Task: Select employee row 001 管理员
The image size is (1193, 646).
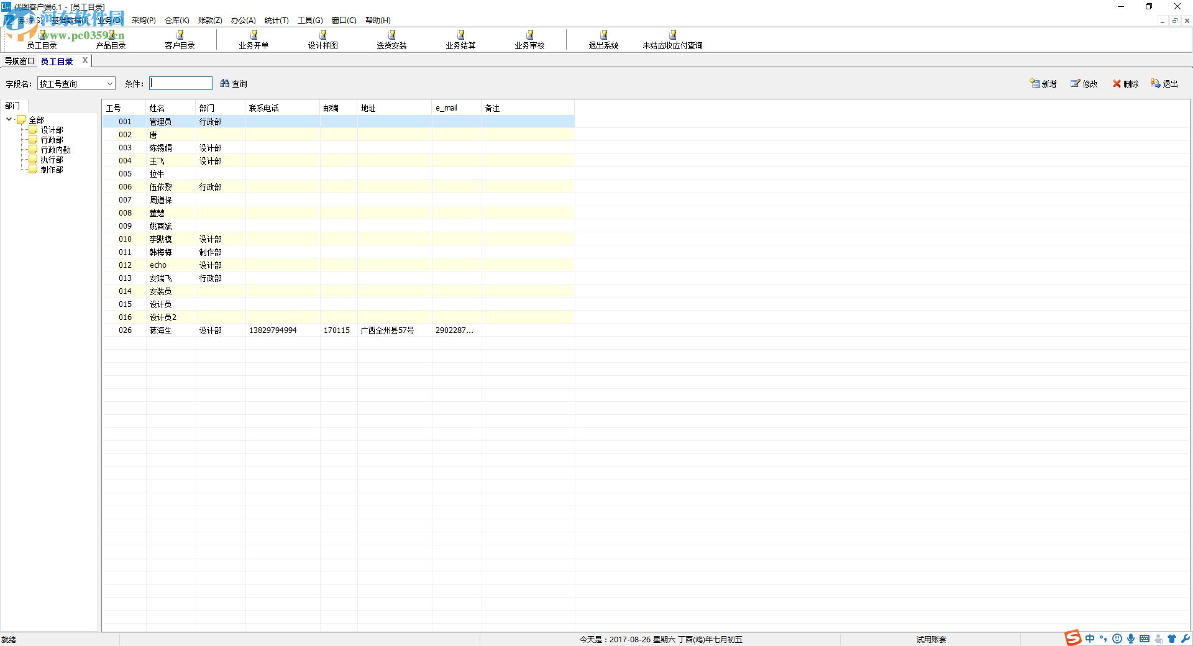Action: tap(339, 122)
